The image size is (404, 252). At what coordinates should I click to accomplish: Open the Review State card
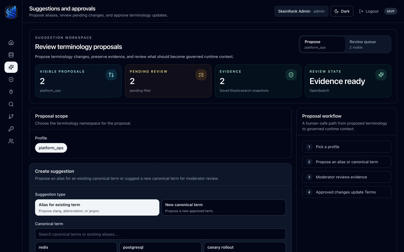click(348, 81)
